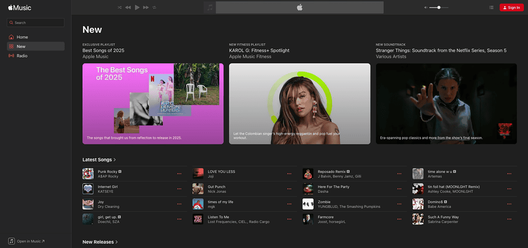
Task: Open artist KATSEYE link
Action: point(105,191)
